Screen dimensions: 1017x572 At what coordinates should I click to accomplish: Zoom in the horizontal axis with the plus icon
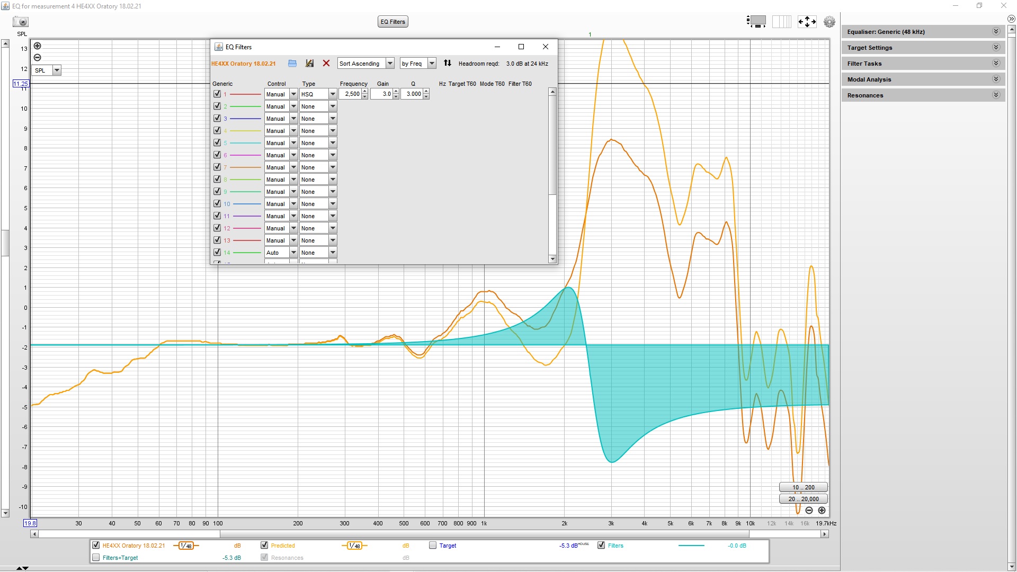(x=822, y=511)
